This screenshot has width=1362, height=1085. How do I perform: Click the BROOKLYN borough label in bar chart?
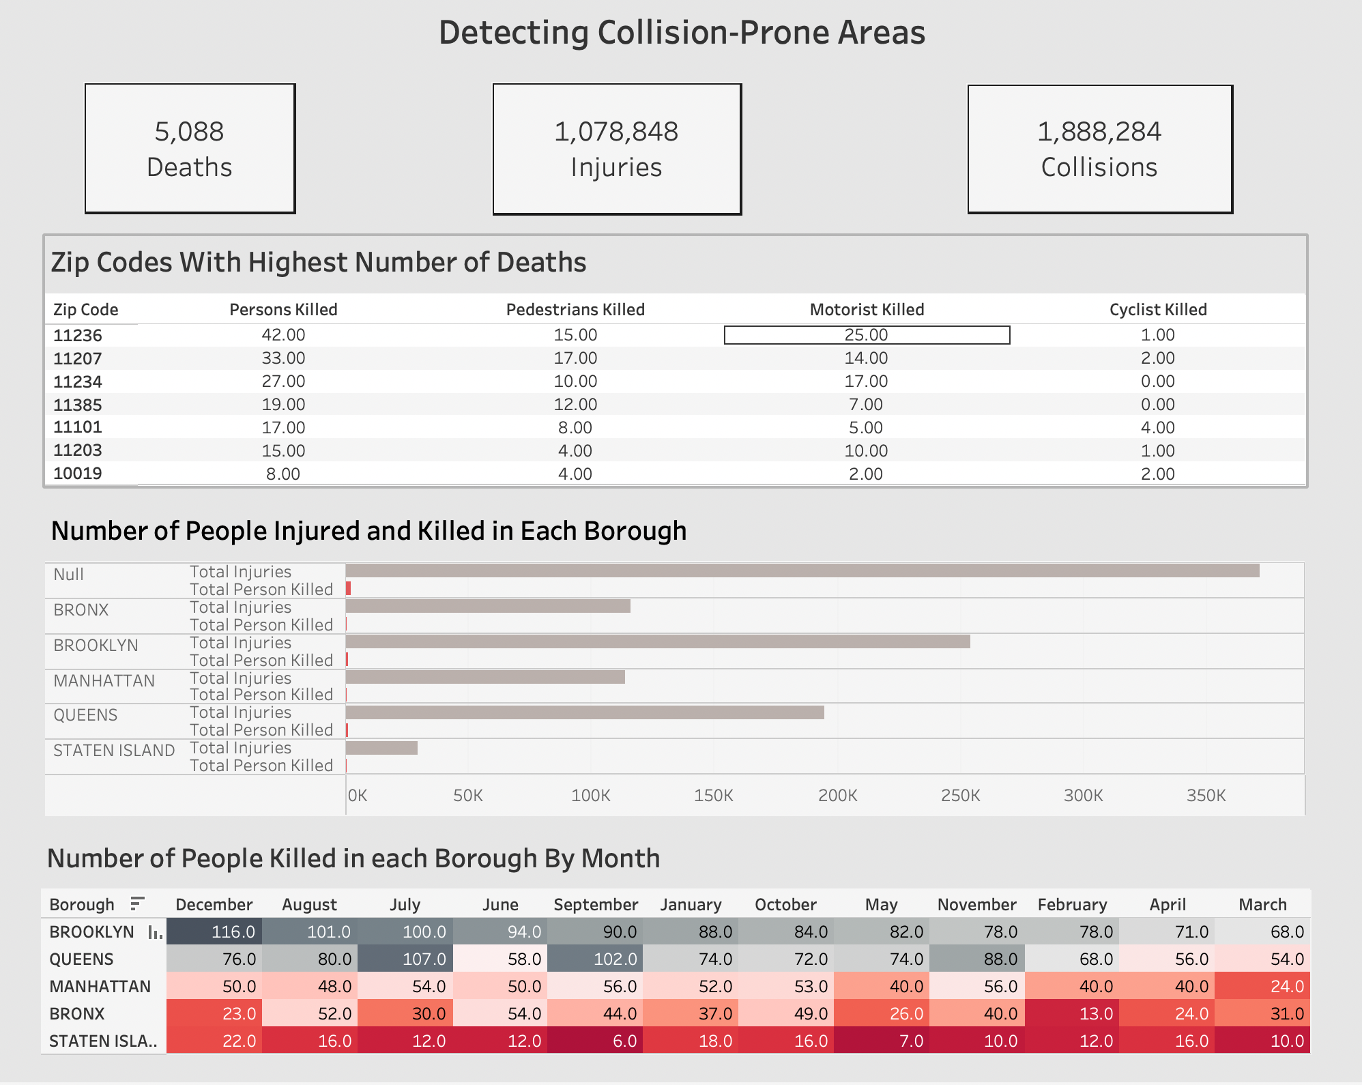(x=96, y=646)
